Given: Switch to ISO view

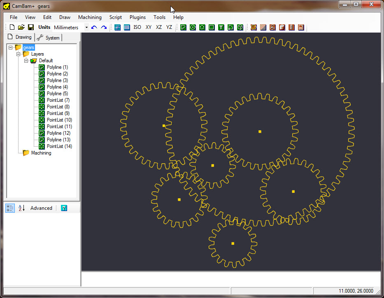Looking at the screenshot, I should [137, 27].
